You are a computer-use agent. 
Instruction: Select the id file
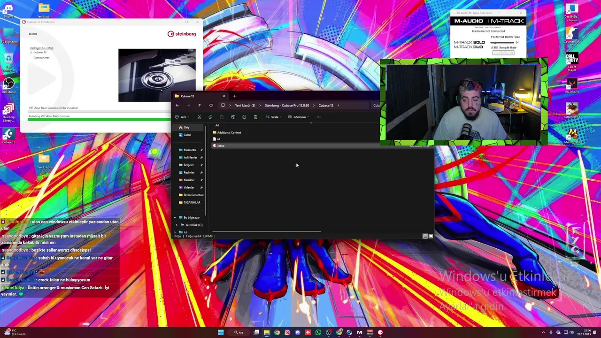point(217,139)
